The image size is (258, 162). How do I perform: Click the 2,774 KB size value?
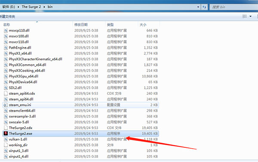[151, 53]
